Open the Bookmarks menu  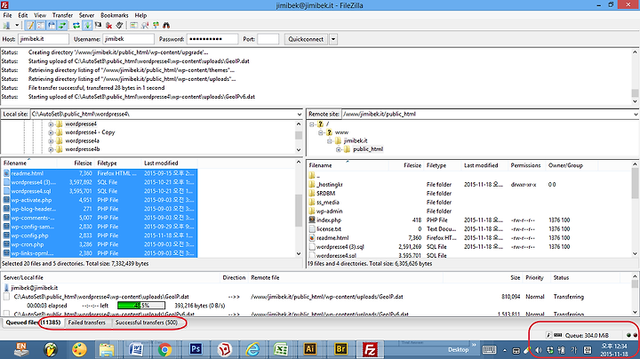[115, 15]
